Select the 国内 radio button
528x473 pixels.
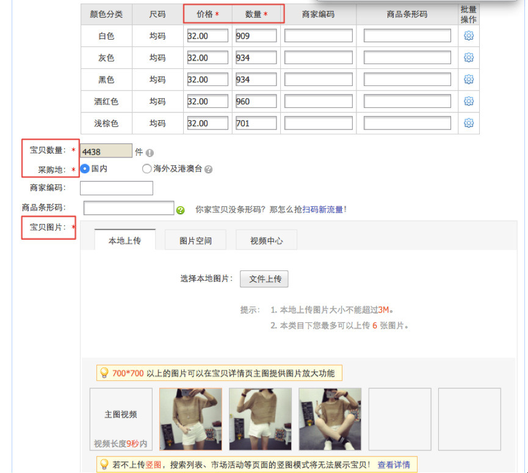pos(85,168)
